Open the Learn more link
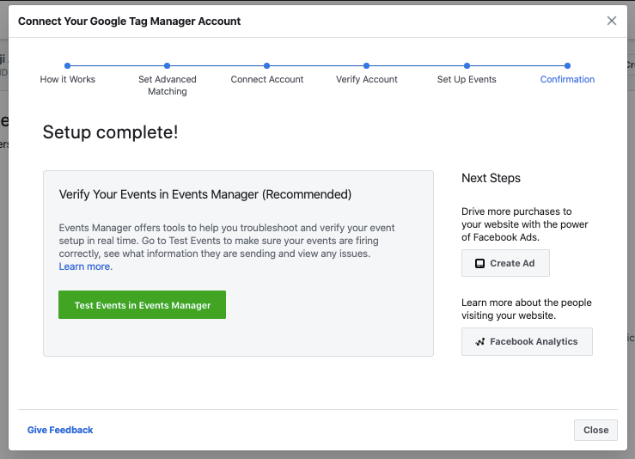 pyautogui.click(x=85, y=266)
